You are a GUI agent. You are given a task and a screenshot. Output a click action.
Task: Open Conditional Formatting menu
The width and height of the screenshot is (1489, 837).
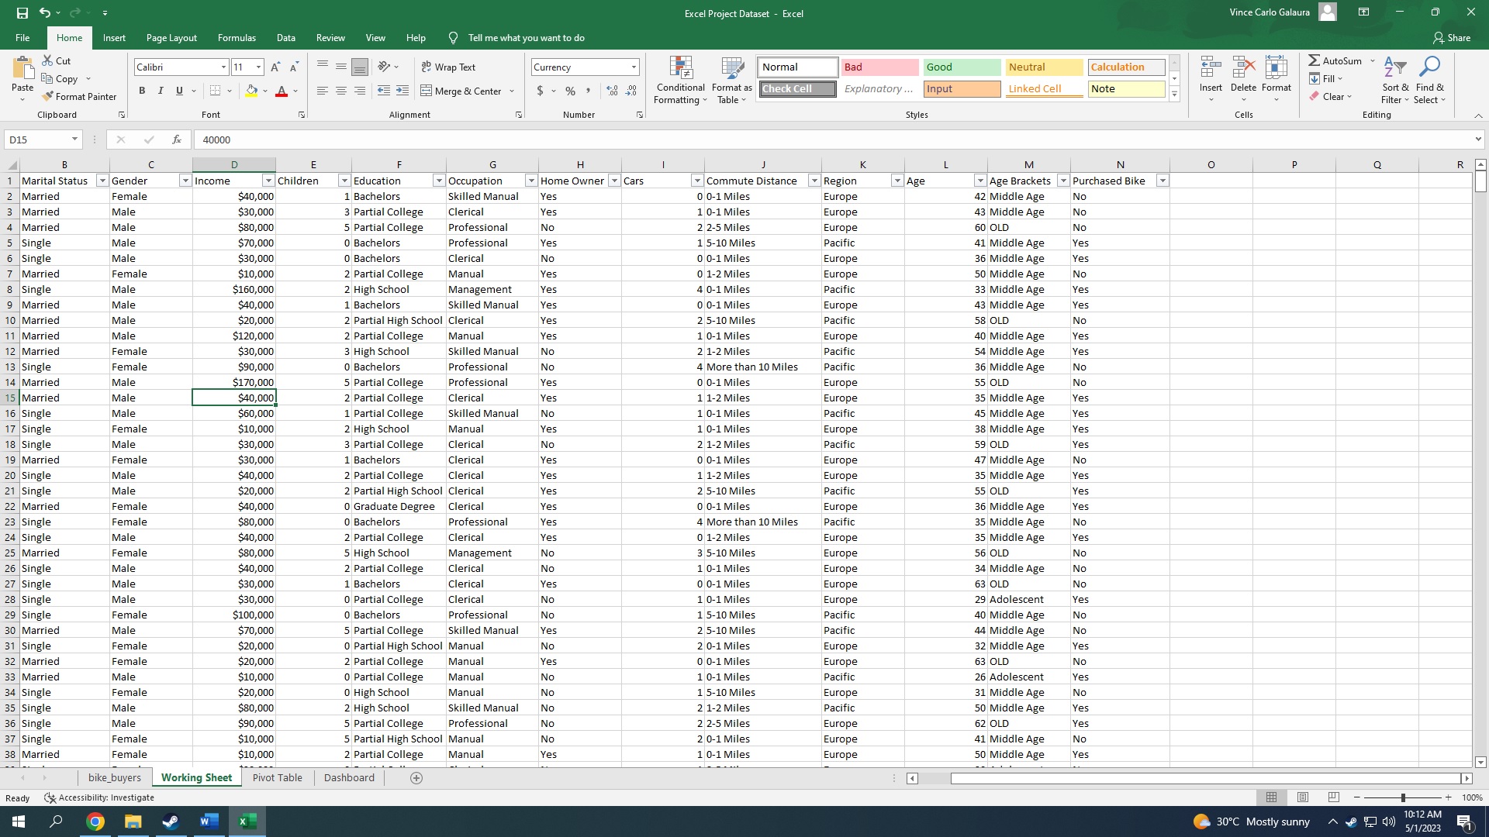(680, 80)
